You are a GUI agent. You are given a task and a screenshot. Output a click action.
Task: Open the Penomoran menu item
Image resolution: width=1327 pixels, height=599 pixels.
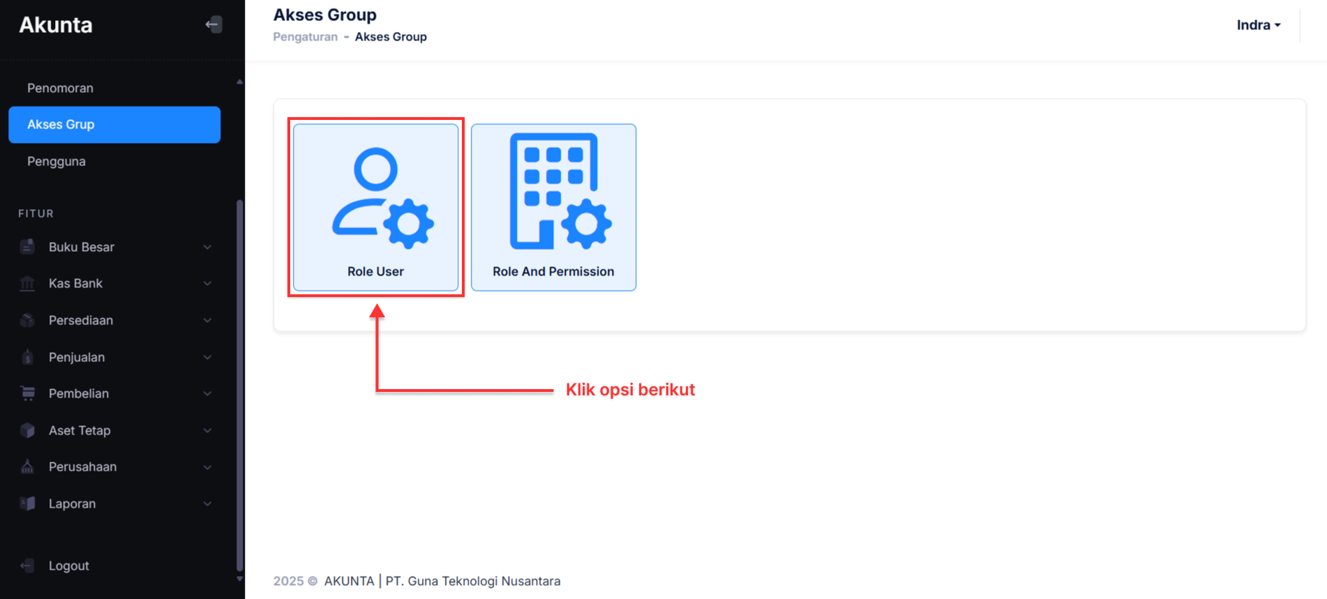click(x=60, y=88)
